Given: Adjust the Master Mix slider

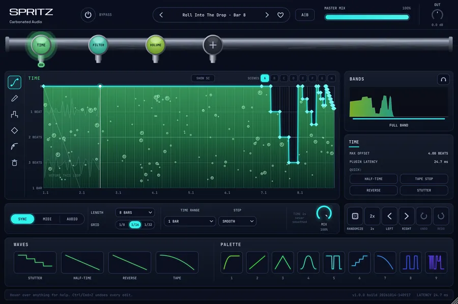Looking at the screenshot, I should 367,17.
